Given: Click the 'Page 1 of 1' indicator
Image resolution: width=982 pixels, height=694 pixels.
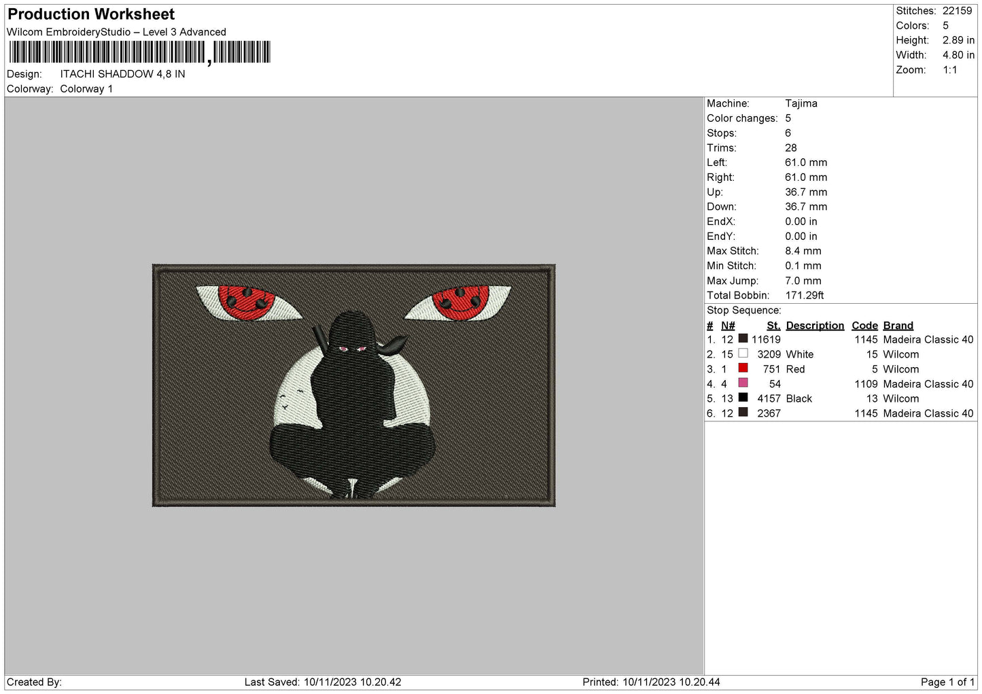Looking at the screenshot, I should click(x=947, y=682).
